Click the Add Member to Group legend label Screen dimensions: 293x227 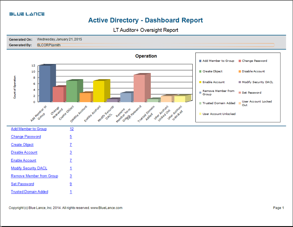(x=218, y=61)
